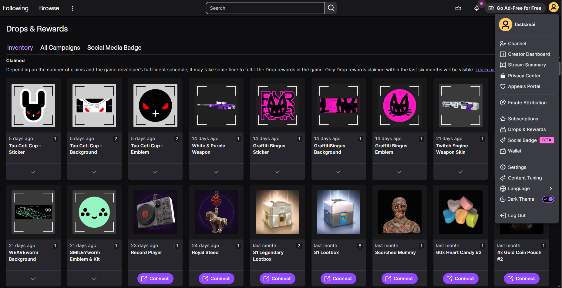Open the three-dot more menu
This screenshot has width=562, height=288.
point(72,8)
